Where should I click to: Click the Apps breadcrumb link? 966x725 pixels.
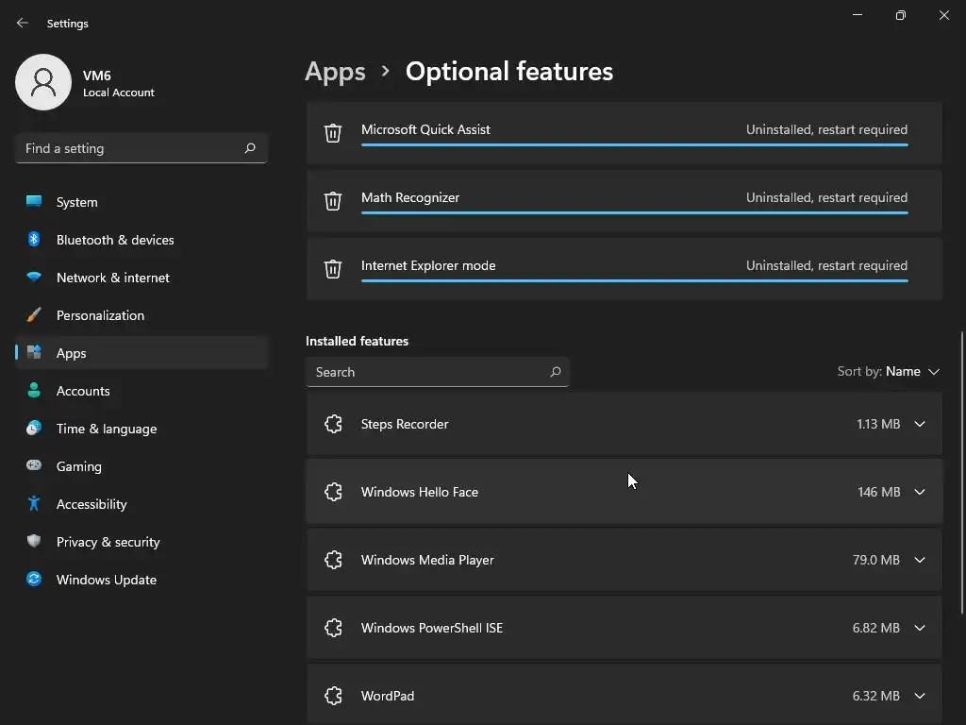coord(335,72)
